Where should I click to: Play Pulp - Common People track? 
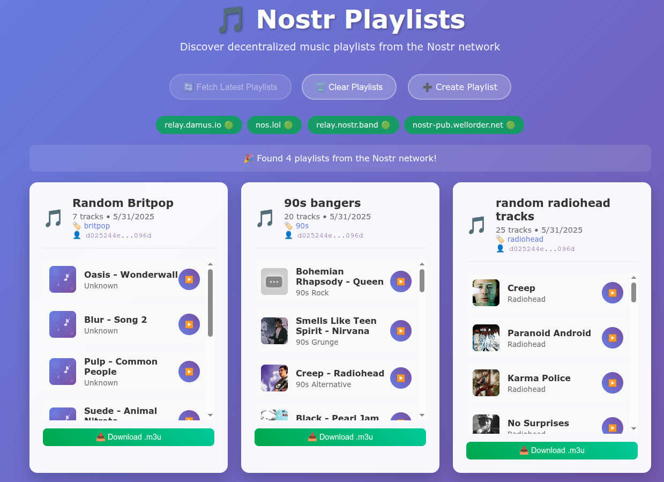click(x=189, y=372)
